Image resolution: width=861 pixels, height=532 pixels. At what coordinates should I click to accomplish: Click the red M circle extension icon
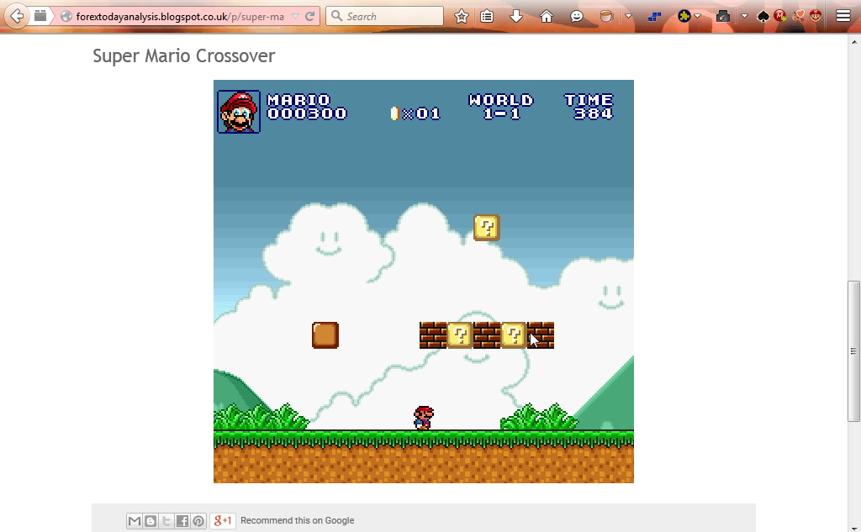click(x=779, y=16)
